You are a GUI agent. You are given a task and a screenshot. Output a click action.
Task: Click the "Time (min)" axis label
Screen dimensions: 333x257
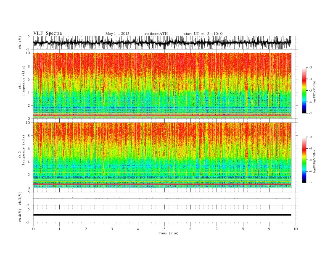[168, 233]
